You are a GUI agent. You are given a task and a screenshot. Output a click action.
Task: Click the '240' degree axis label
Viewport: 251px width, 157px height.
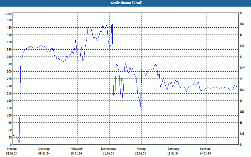9,86
